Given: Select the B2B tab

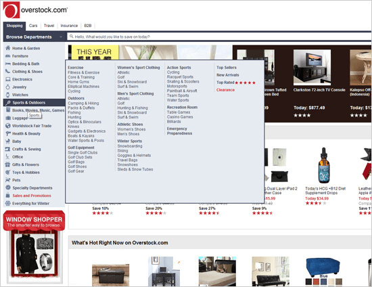Looking at the screenshot, I should pyautogui.click(x=88, y=26).
